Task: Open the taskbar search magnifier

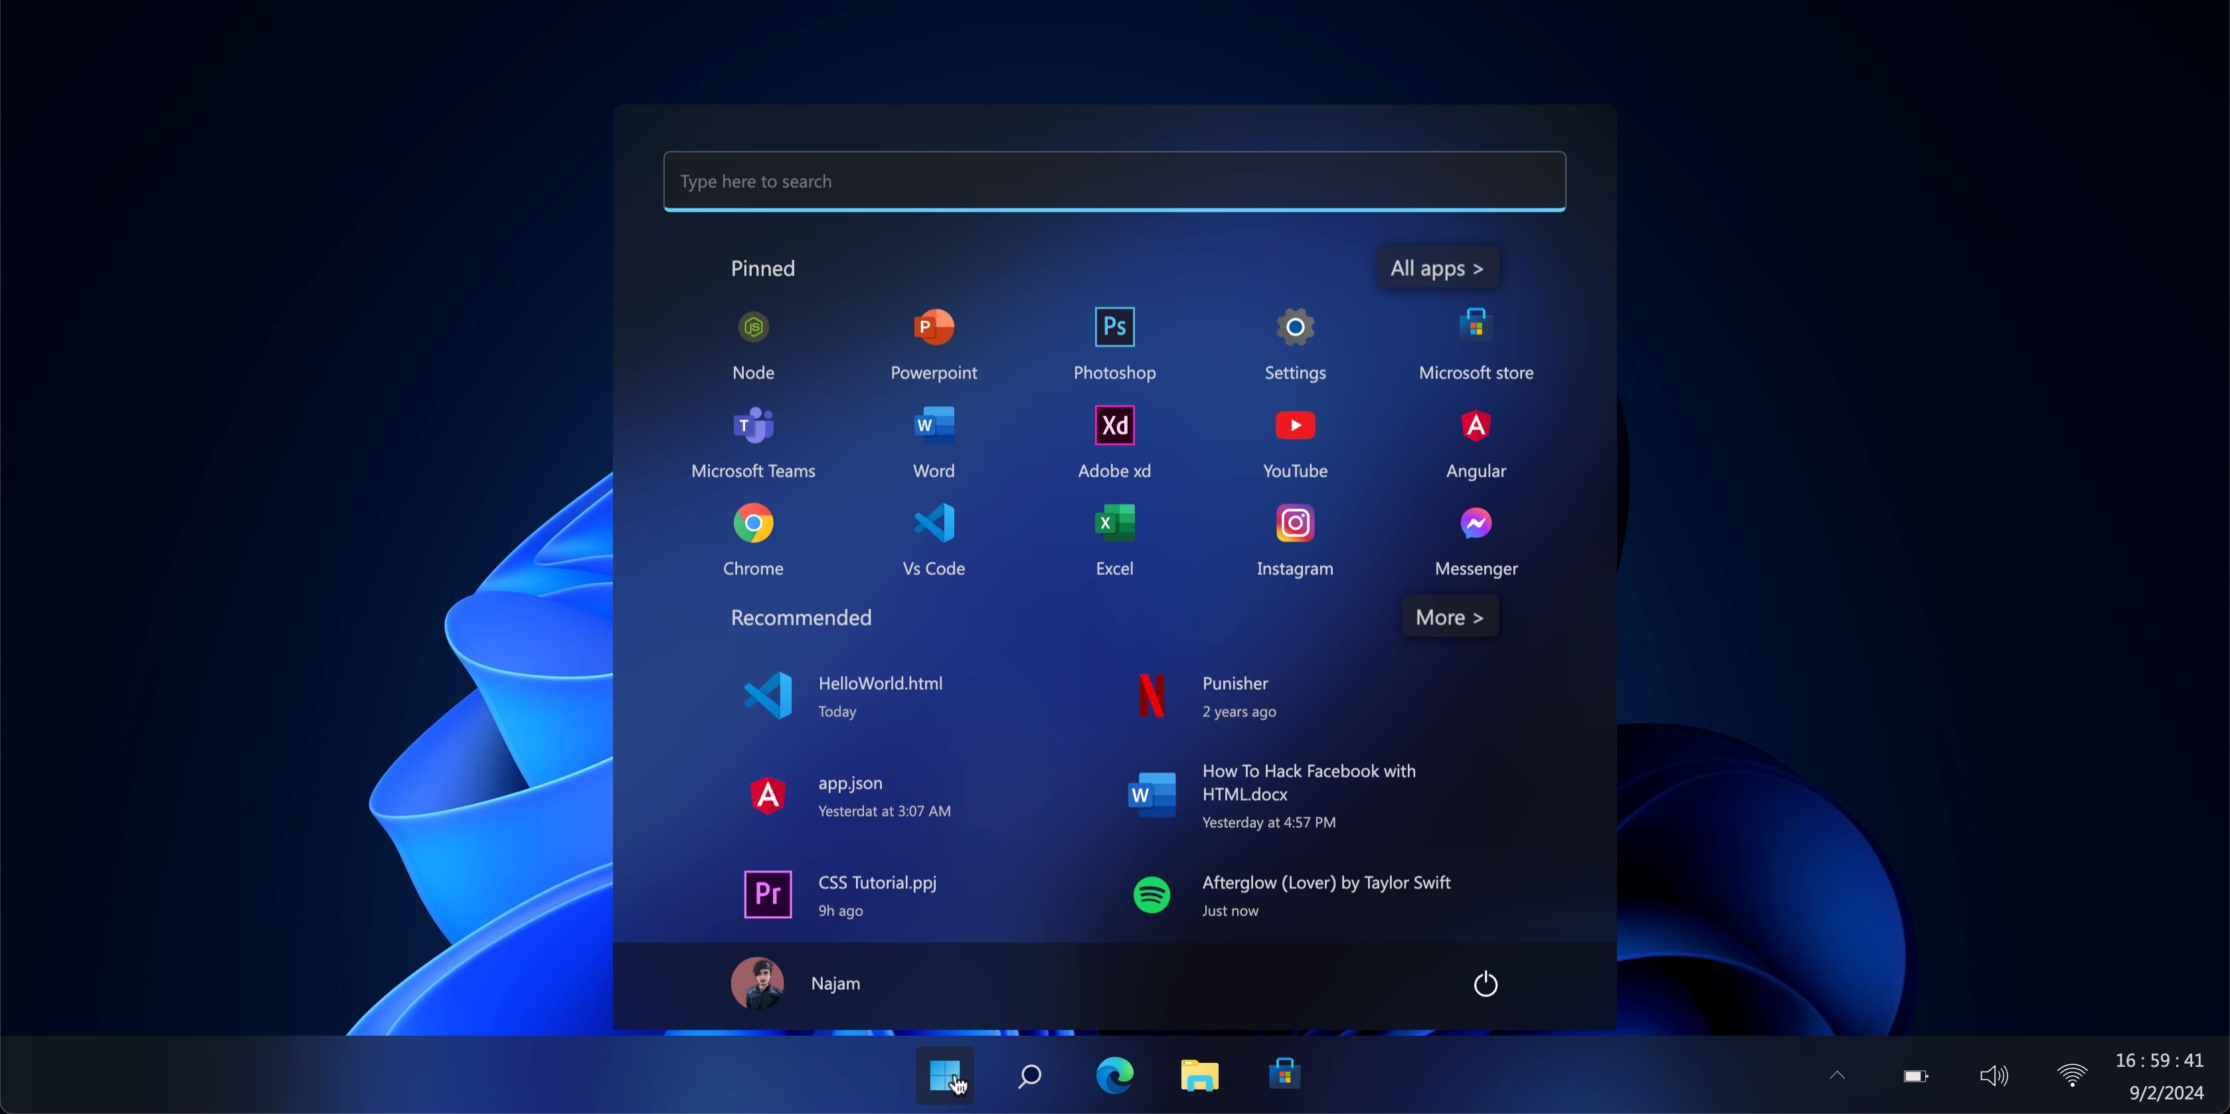Action: [1029, 1075]
